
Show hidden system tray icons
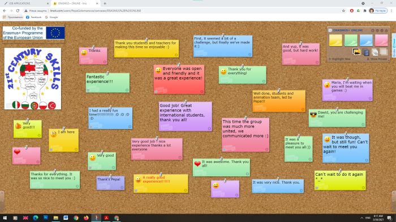coord(361,217)
